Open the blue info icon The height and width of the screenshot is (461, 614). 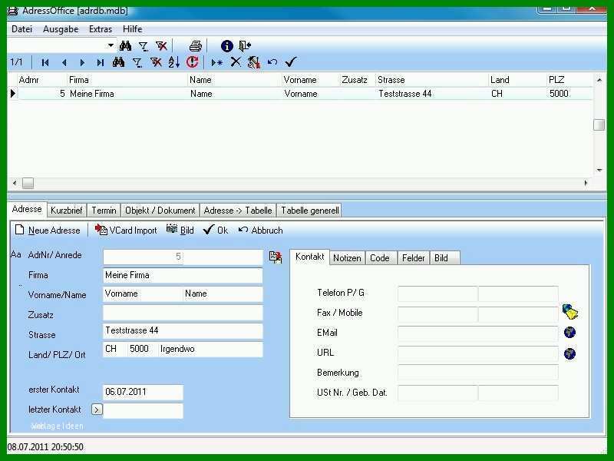click(x=226, y=46)
